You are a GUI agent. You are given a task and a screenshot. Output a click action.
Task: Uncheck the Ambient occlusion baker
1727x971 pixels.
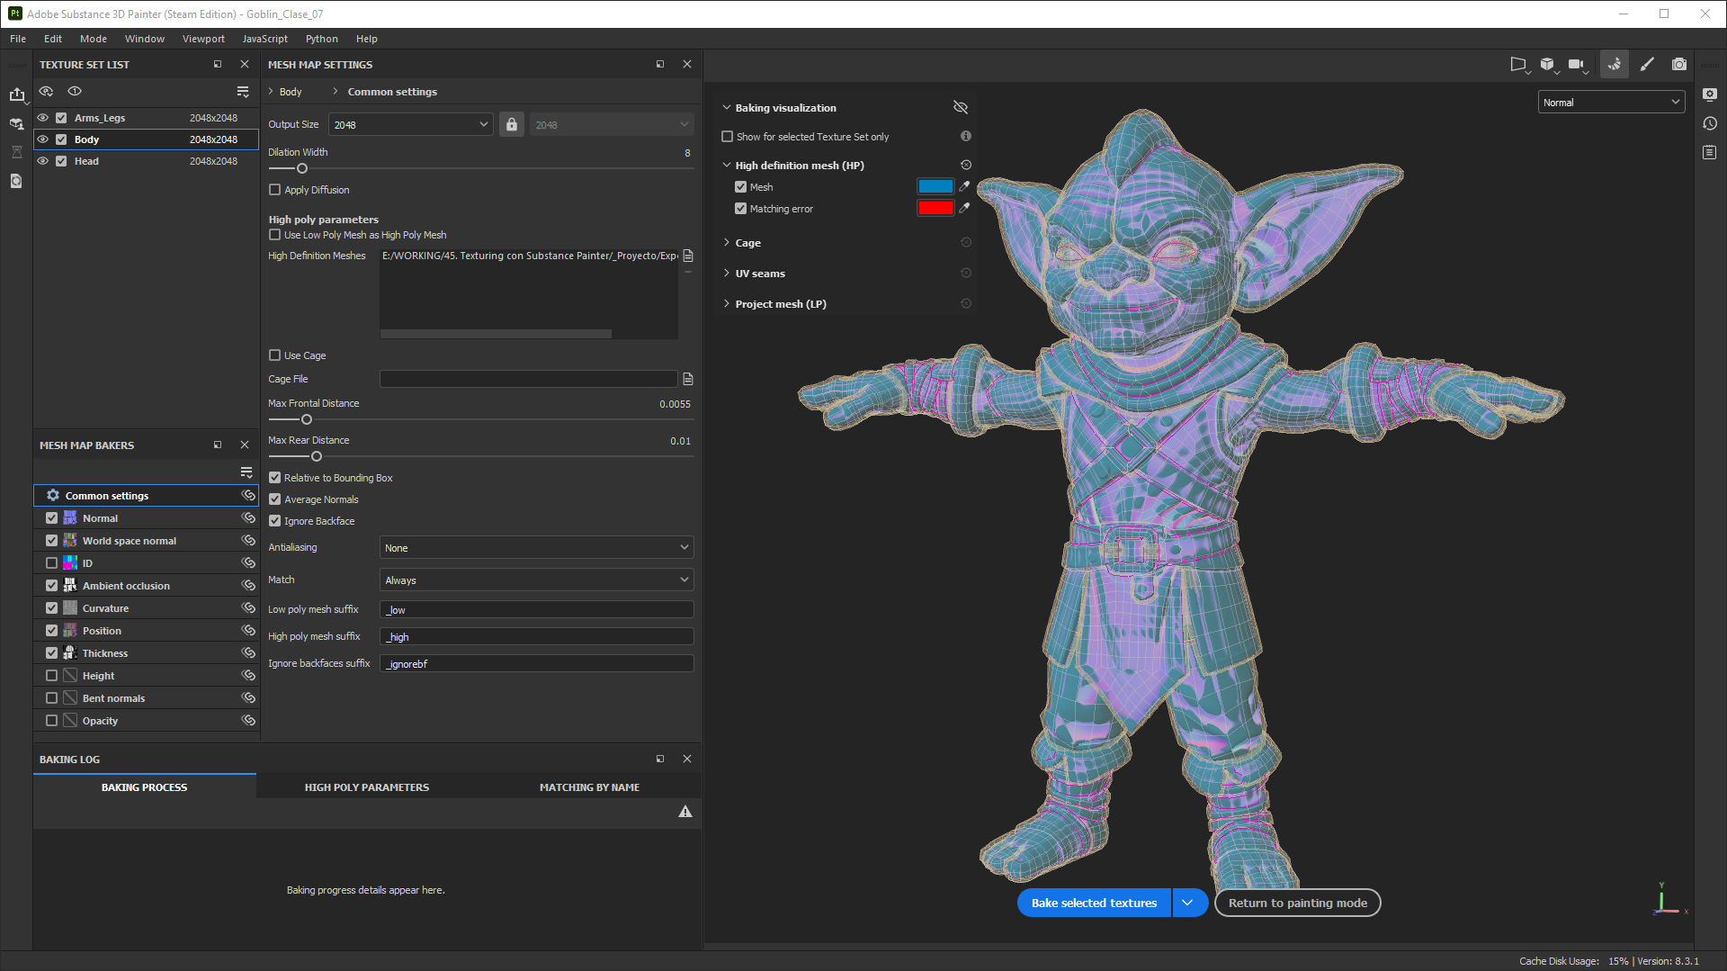(x=52, y=586)
